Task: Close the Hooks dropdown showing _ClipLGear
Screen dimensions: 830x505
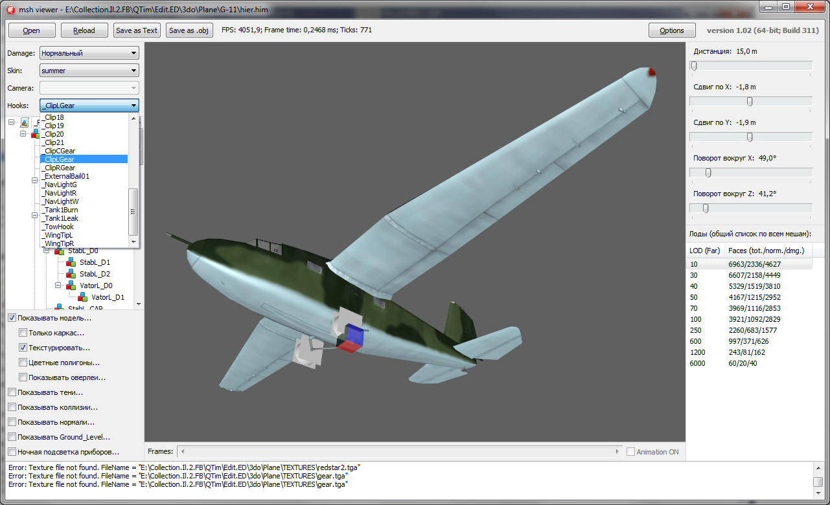Action: pos(89,105)
